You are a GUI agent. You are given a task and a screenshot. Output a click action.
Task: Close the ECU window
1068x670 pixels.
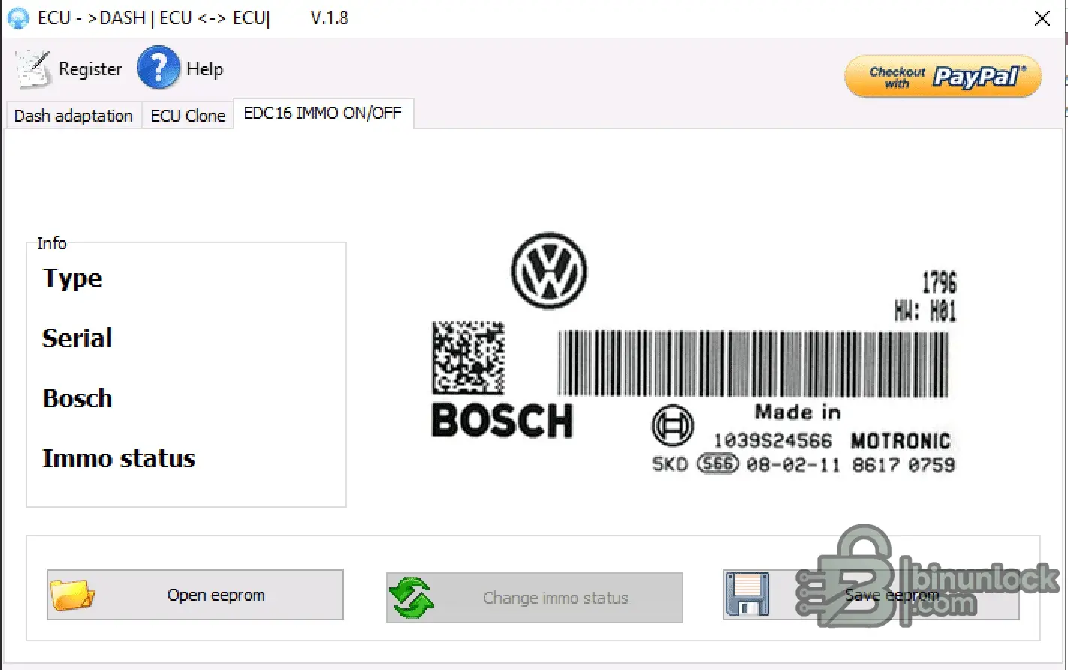[x=1042, y=18]
